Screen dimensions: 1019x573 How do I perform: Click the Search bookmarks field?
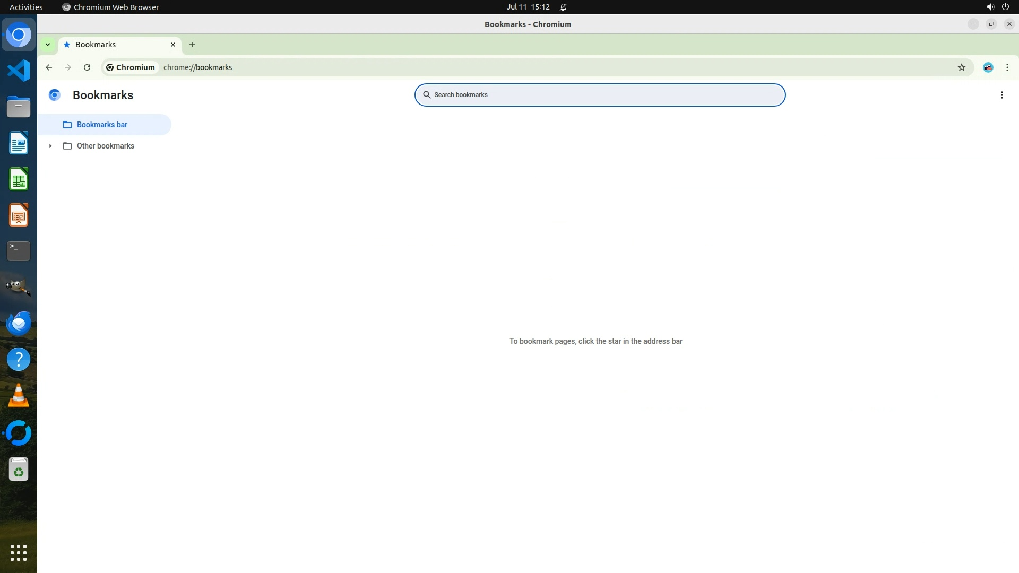click(x=600, y=95)
